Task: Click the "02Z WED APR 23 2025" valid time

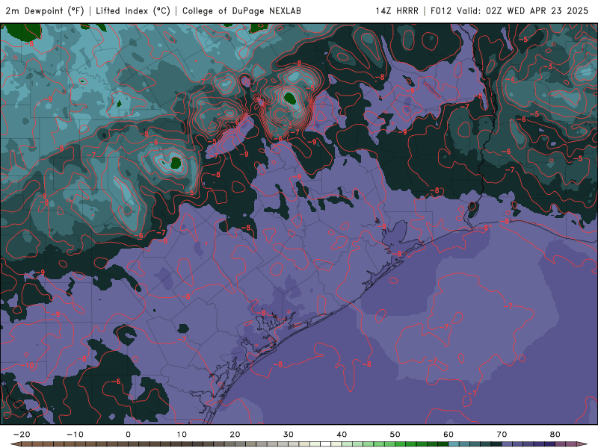Action: [537, 11]
